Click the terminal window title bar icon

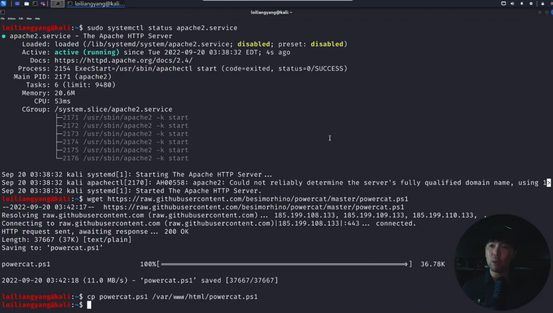click(3, 12)
